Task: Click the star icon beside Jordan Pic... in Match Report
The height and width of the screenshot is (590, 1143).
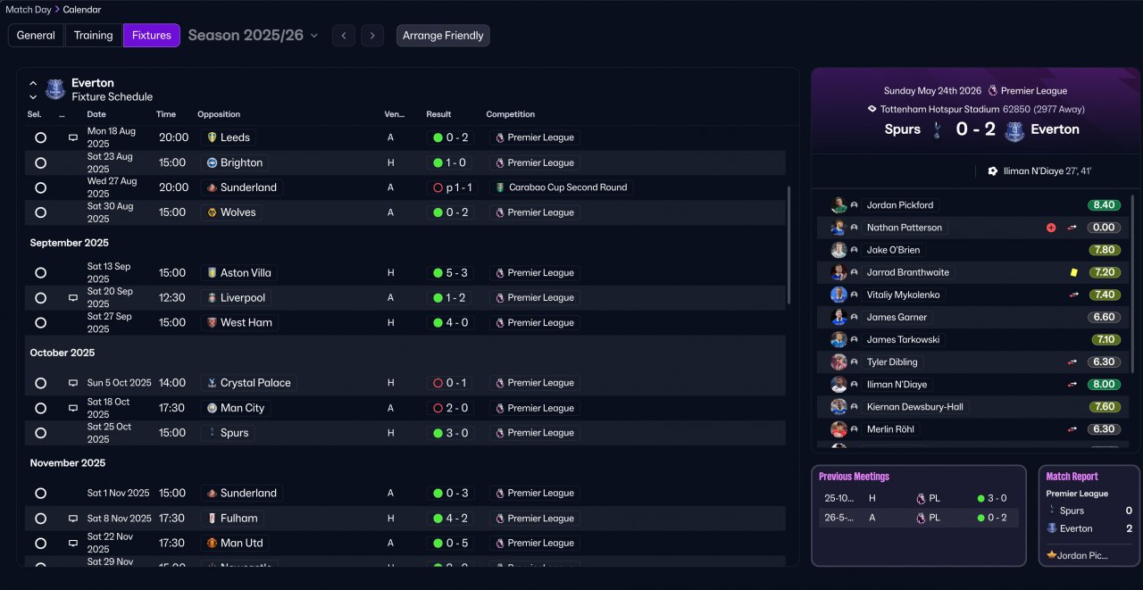Action: tap(1051, 555)
